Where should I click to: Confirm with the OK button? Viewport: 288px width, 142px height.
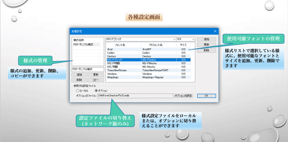click(x=206, y=96)
